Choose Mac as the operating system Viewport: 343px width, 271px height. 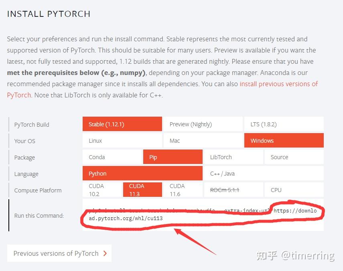click(x=203, y=140)
